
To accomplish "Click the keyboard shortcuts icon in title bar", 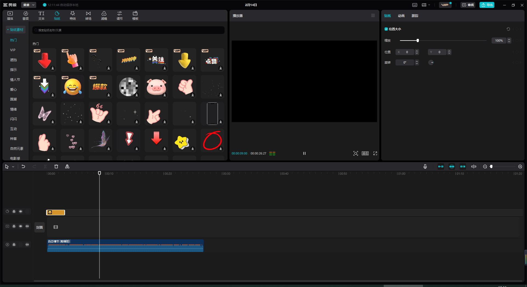I will 415,5.
